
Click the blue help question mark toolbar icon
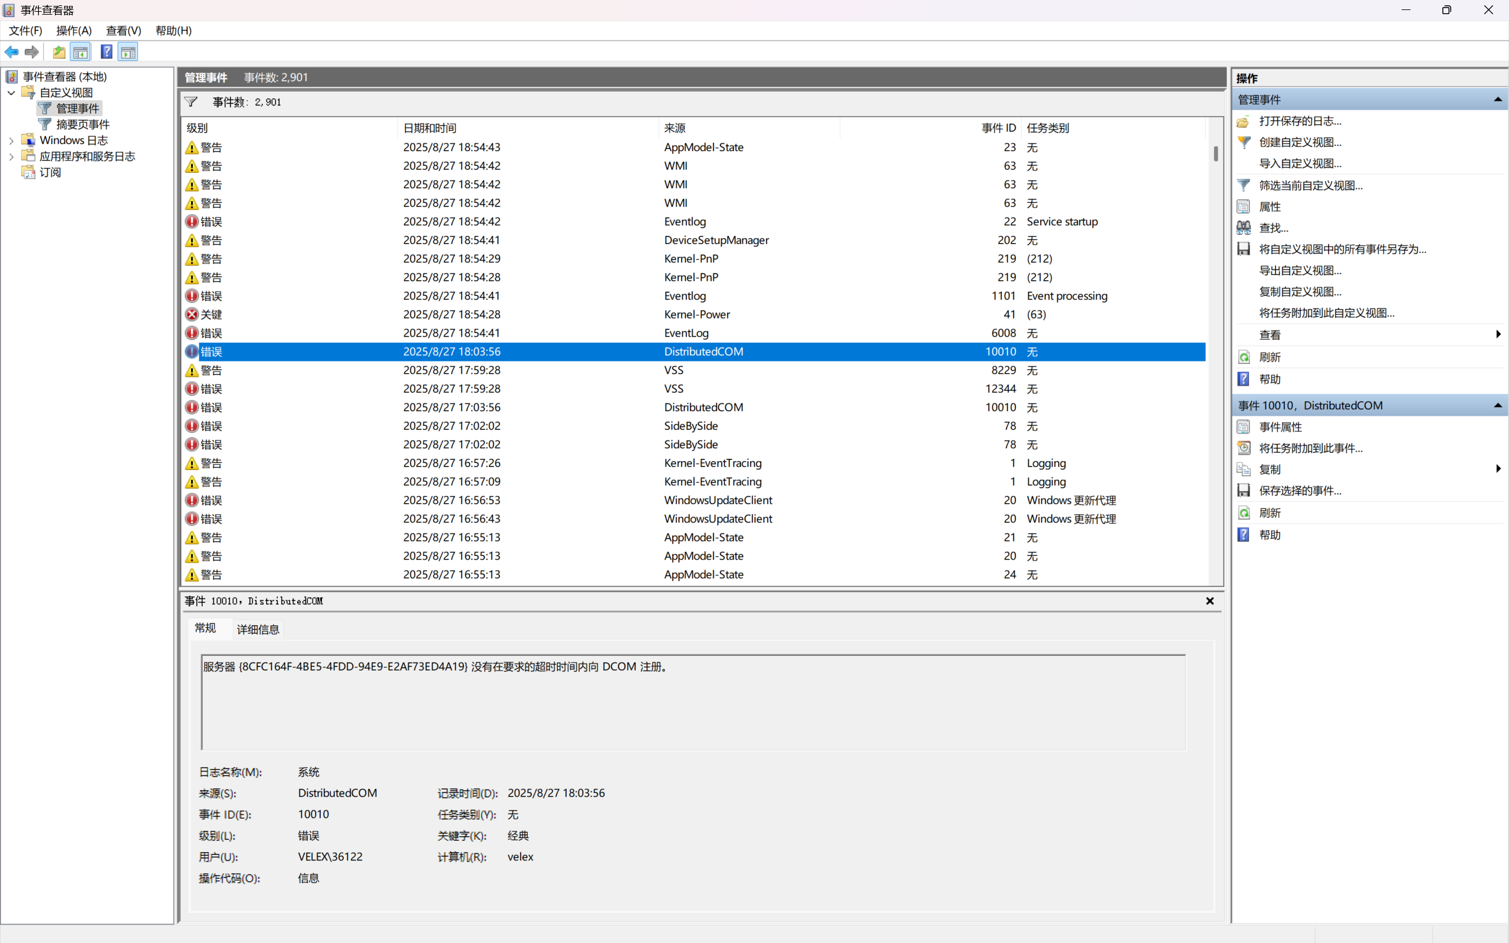coord(107,52)
